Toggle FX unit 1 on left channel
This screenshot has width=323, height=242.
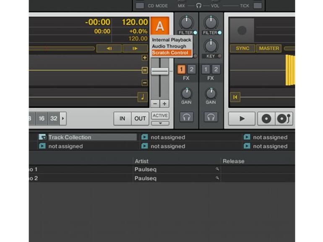click(x=182, y=70)
